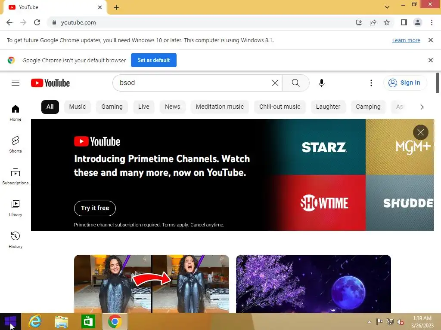441x330 pixels.
Task: Open Library in sidebar
Action: pyautogui.click(x=16, y=208)
